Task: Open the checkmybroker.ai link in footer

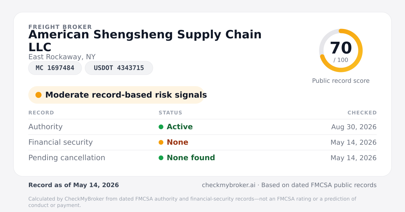Action: [228, 185]
